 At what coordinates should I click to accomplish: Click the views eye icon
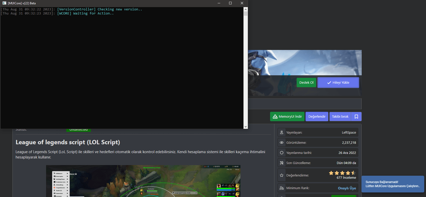tap(281, 142)
